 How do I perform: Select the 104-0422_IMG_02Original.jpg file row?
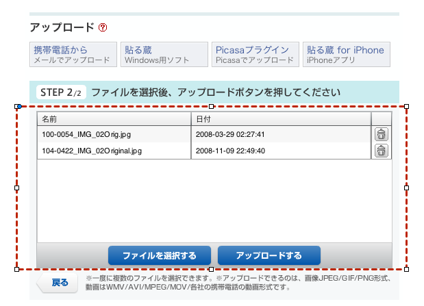point(114,151)
